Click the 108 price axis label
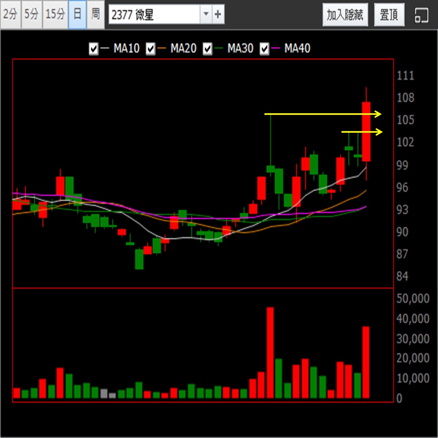The image size is (438, 438). tap(405, 98)
